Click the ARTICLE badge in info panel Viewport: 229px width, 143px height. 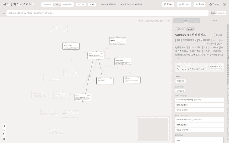[180, 29]
